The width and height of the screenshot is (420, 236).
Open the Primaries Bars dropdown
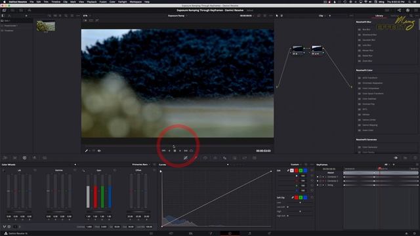point(142,165)
